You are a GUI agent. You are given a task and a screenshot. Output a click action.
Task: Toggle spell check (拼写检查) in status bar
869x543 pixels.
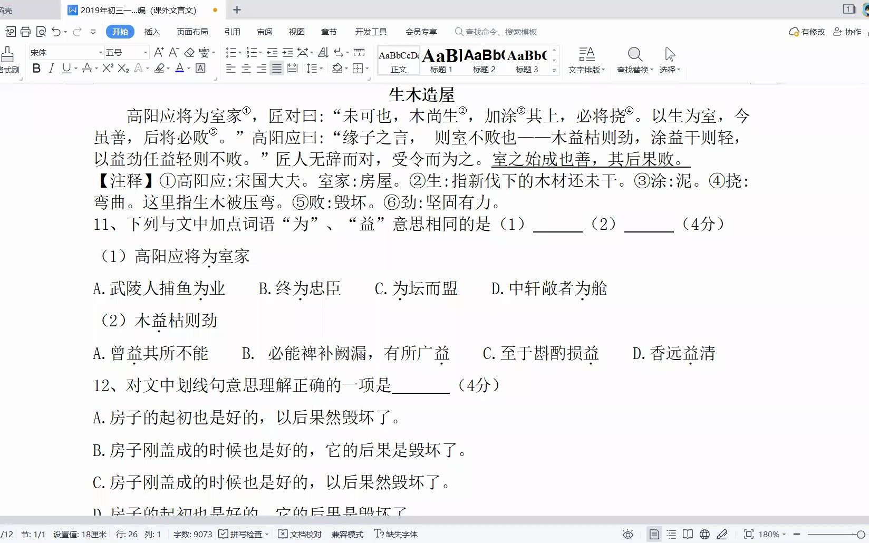pyautogui.click(x=243, y=535)
